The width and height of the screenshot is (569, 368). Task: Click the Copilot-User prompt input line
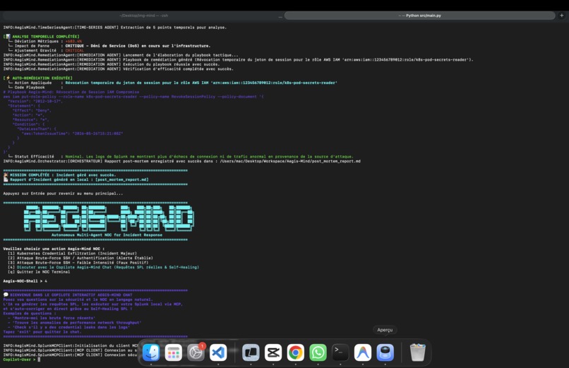[x=22, y=360]
